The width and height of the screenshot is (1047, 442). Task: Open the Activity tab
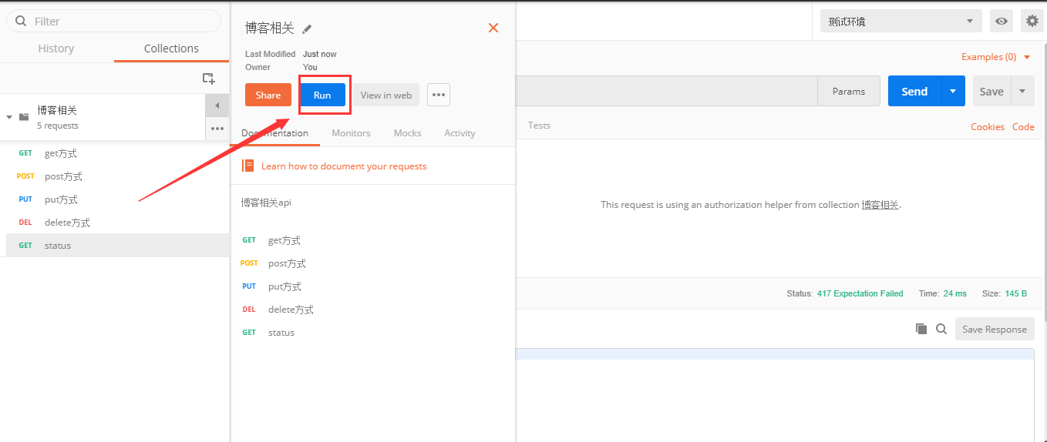(x=460, y=132)
